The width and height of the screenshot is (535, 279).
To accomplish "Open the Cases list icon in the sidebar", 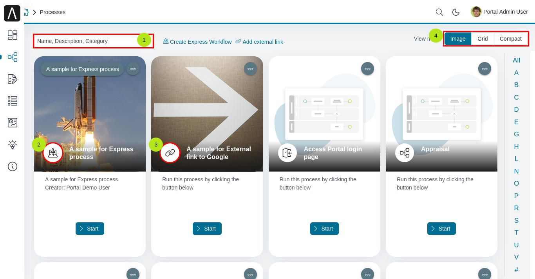I will [13, 101].
